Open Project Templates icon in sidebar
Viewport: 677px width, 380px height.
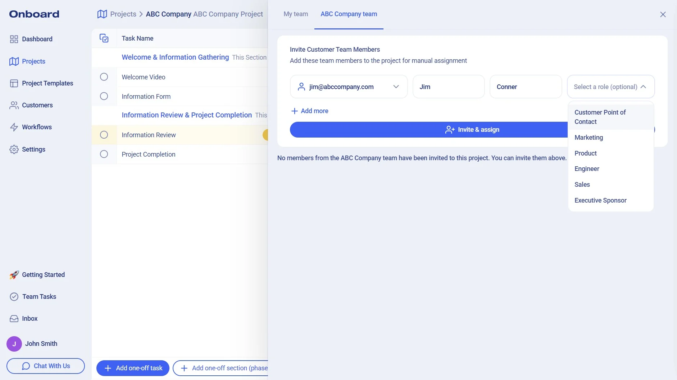[x=14, y=83]
